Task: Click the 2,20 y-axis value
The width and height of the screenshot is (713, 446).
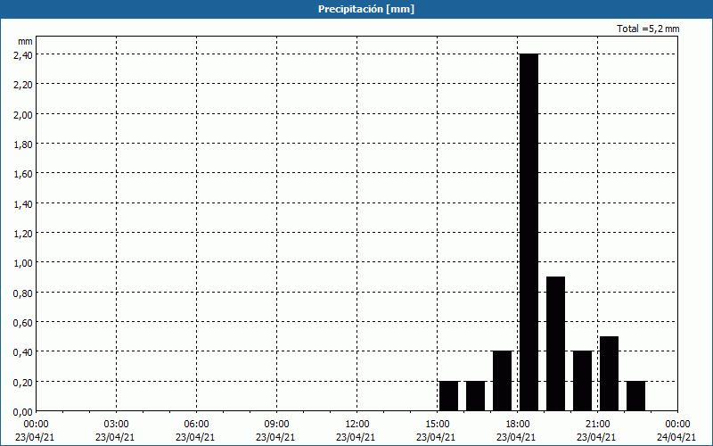Action: 23,85
